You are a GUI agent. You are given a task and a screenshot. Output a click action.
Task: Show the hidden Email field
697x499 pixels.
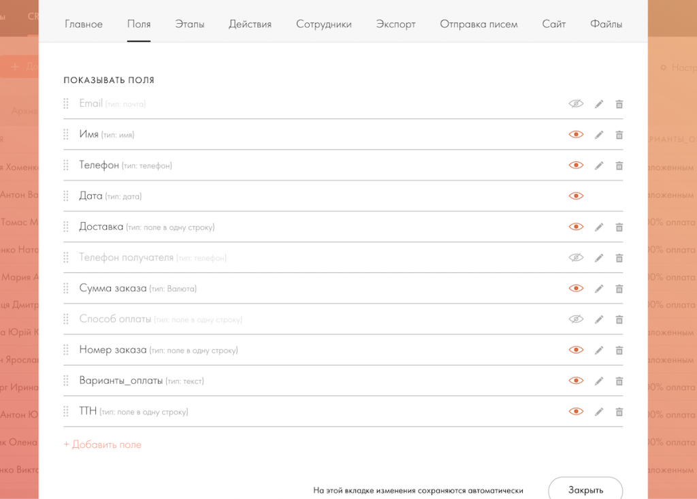click(576, 104)
